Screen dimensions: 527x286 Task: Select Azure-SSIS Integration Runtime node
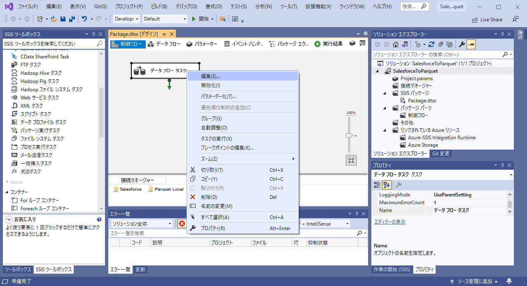click(442, 138)
